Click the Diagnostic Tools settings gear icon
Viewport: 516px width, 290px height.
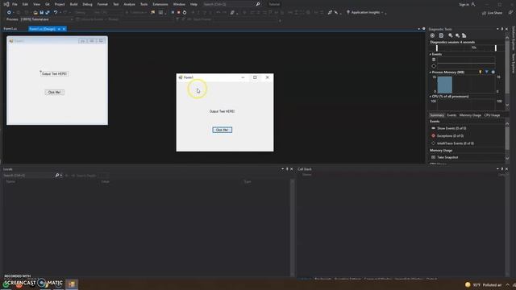(432, 35)
